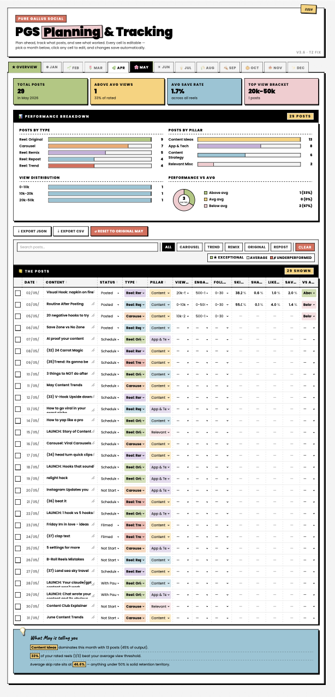
Task: Open Status dropdown for 5 settings for more
Action: pos(110,548)
